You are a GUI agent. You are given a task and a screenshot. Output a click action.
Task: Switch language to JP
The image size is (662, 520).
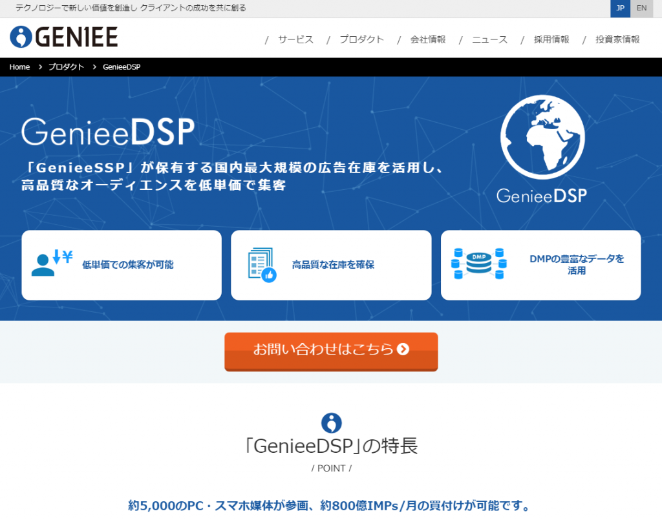[620, 8]
